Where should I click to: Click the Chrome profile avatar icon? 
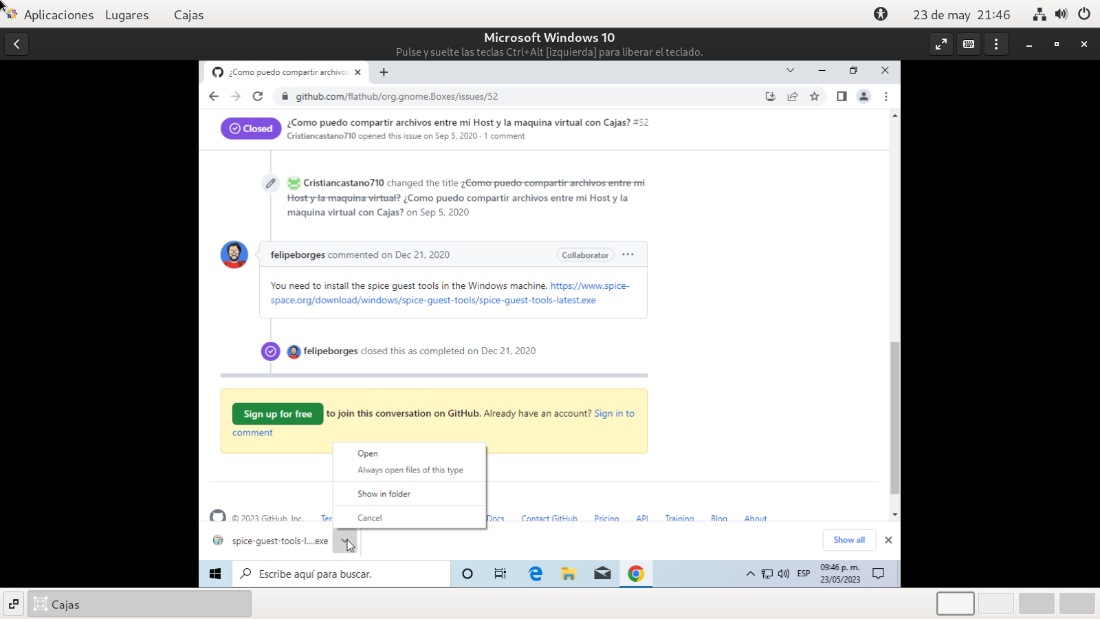[x=863, y=96]
